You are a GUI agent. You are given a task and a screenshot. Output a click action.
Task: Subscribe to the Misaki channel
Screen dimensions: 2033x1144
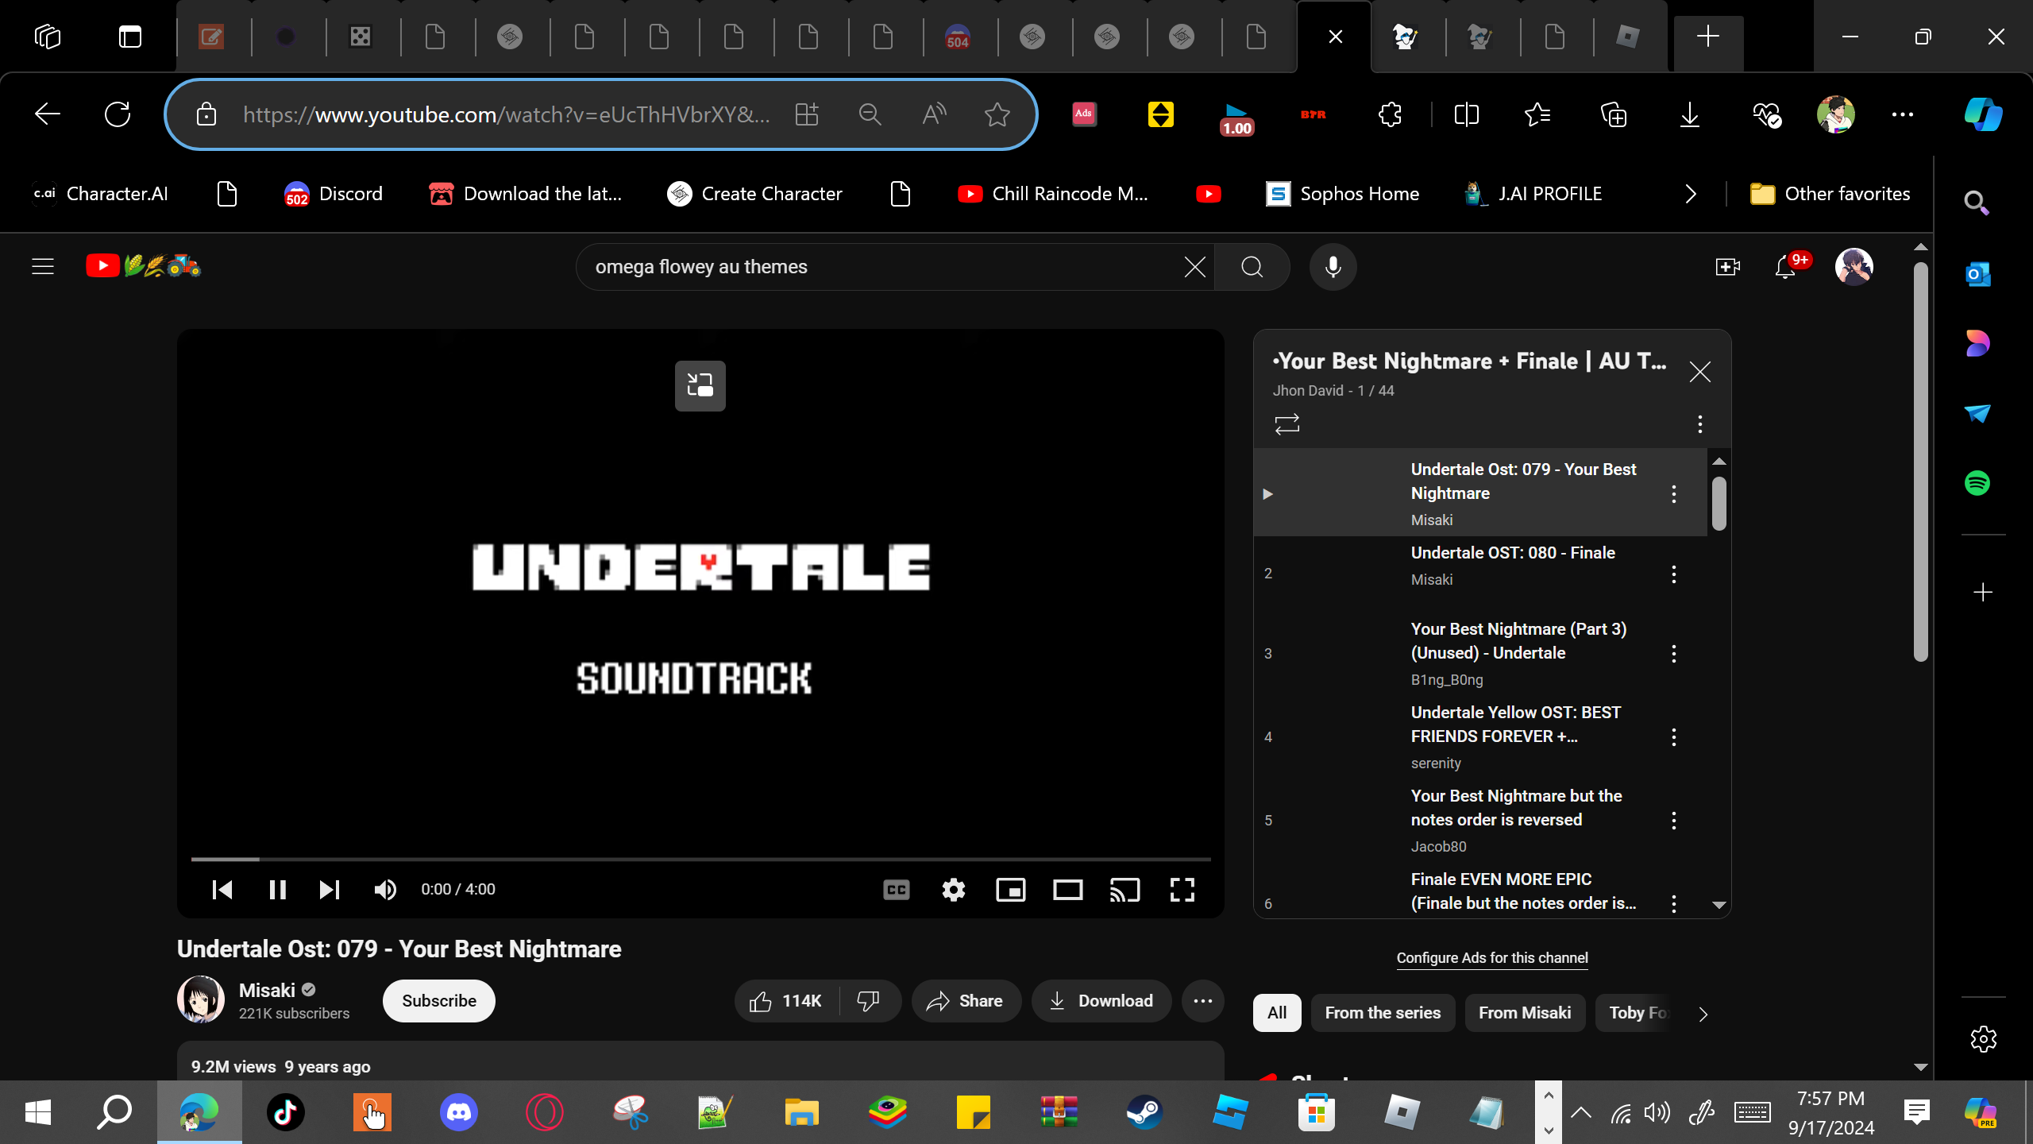point(438,1001)
